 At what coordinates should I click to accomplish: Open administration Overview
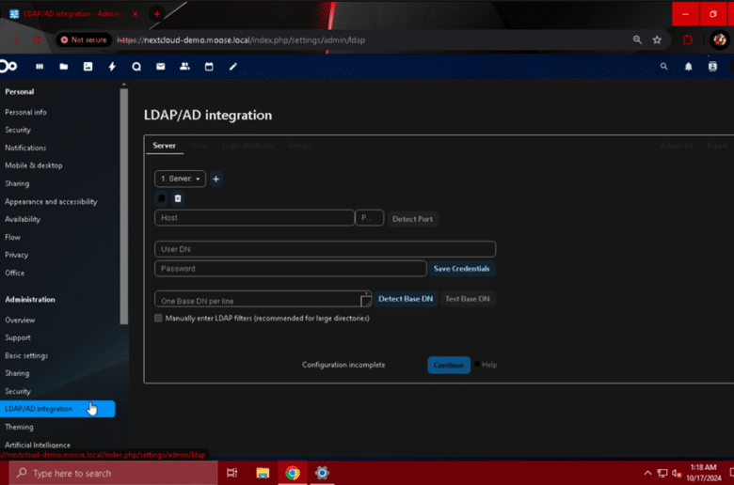click(20, 320)
